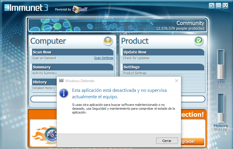233x149 pixels.
Task: Click Update Now in Product panel
Action: click(163, 52)
